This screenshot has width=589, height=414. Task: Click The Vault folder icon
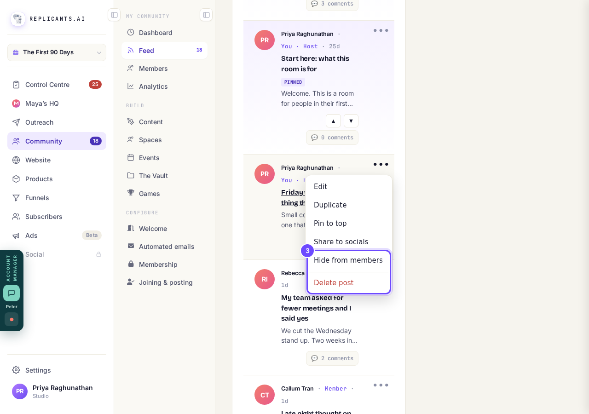(x=131, y=175)
